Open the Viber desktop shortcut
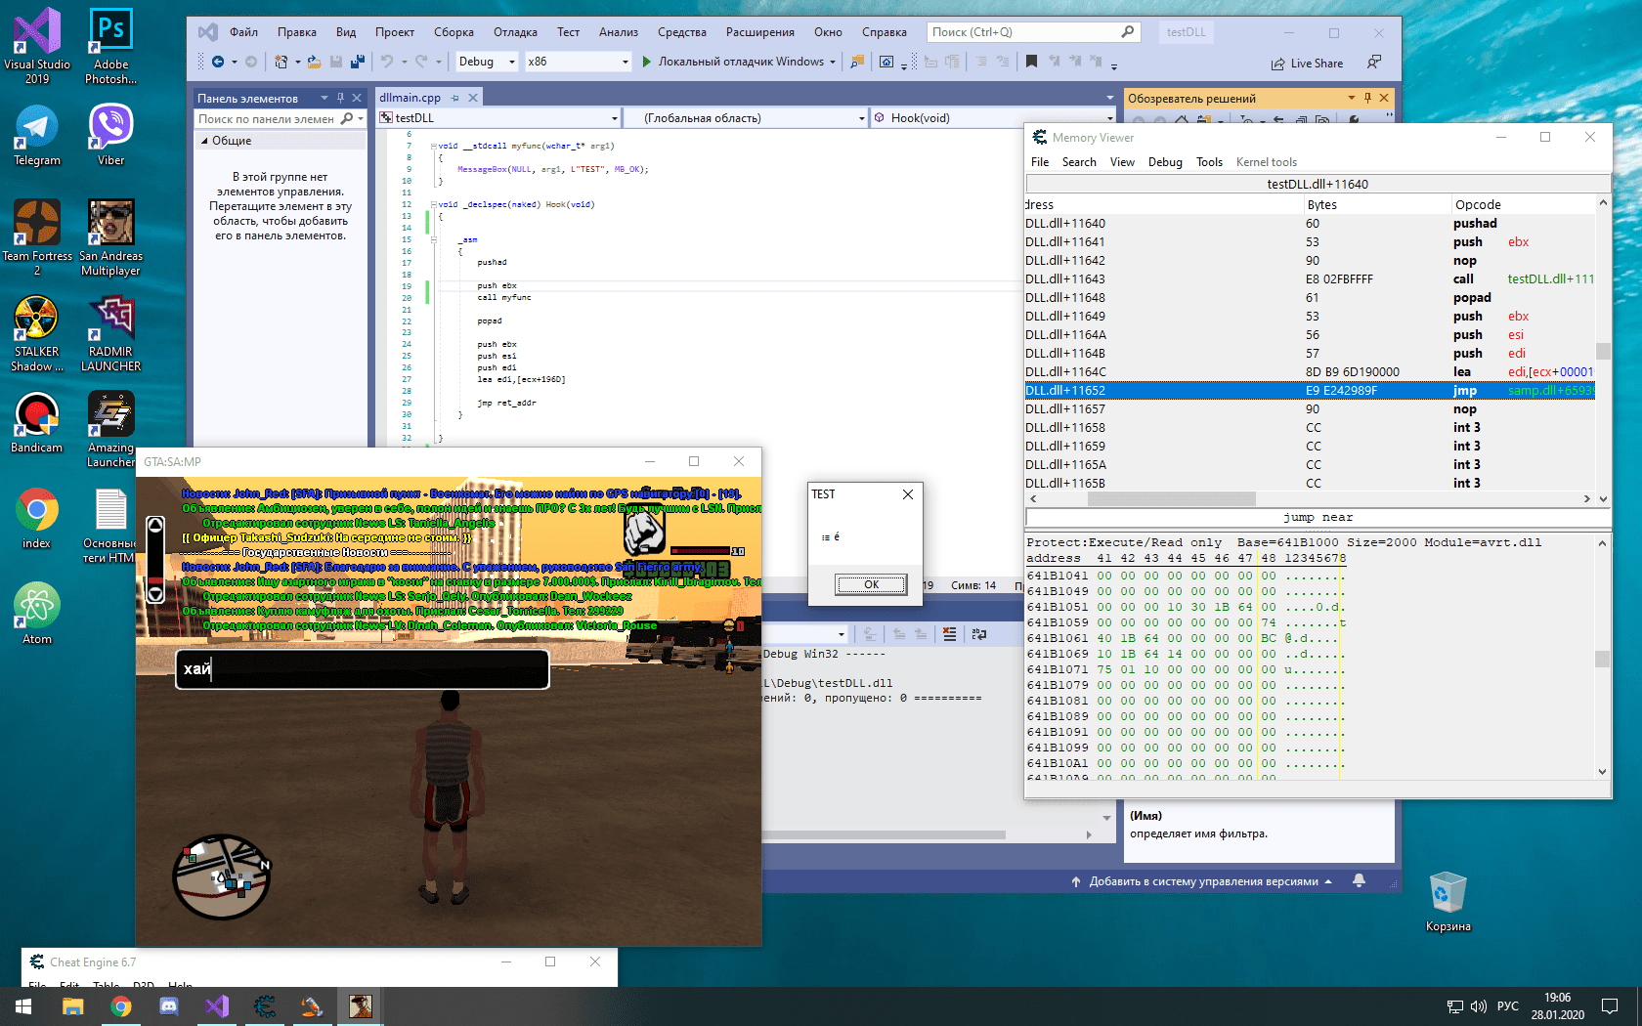The height and width of the screenshot is (1026, 1642). coord(111,136)
